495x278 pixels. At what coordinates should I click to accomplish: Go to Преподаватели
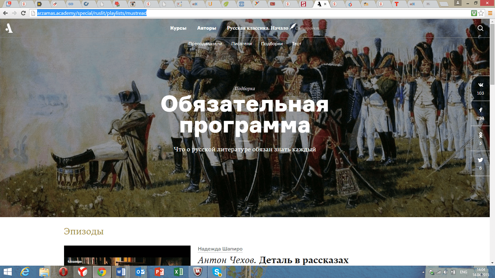coord(205,44)
